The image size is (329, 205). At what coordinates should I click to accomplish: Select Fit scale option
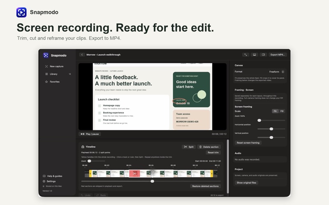click(275, 111)
